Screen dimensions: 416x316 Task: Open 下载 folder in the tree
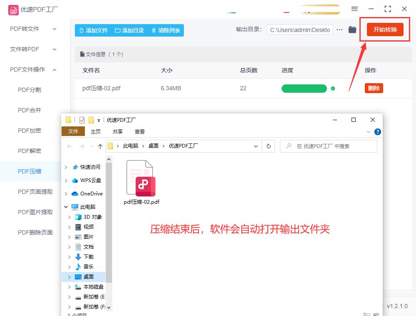pos(89,257)
